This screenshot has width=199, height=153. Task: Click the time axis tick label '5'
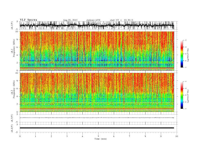coord(98,136)
